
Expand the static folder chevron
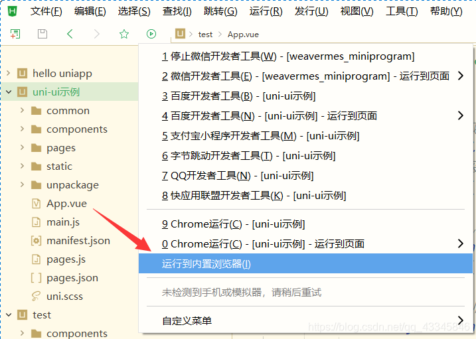tap(22, 166)
